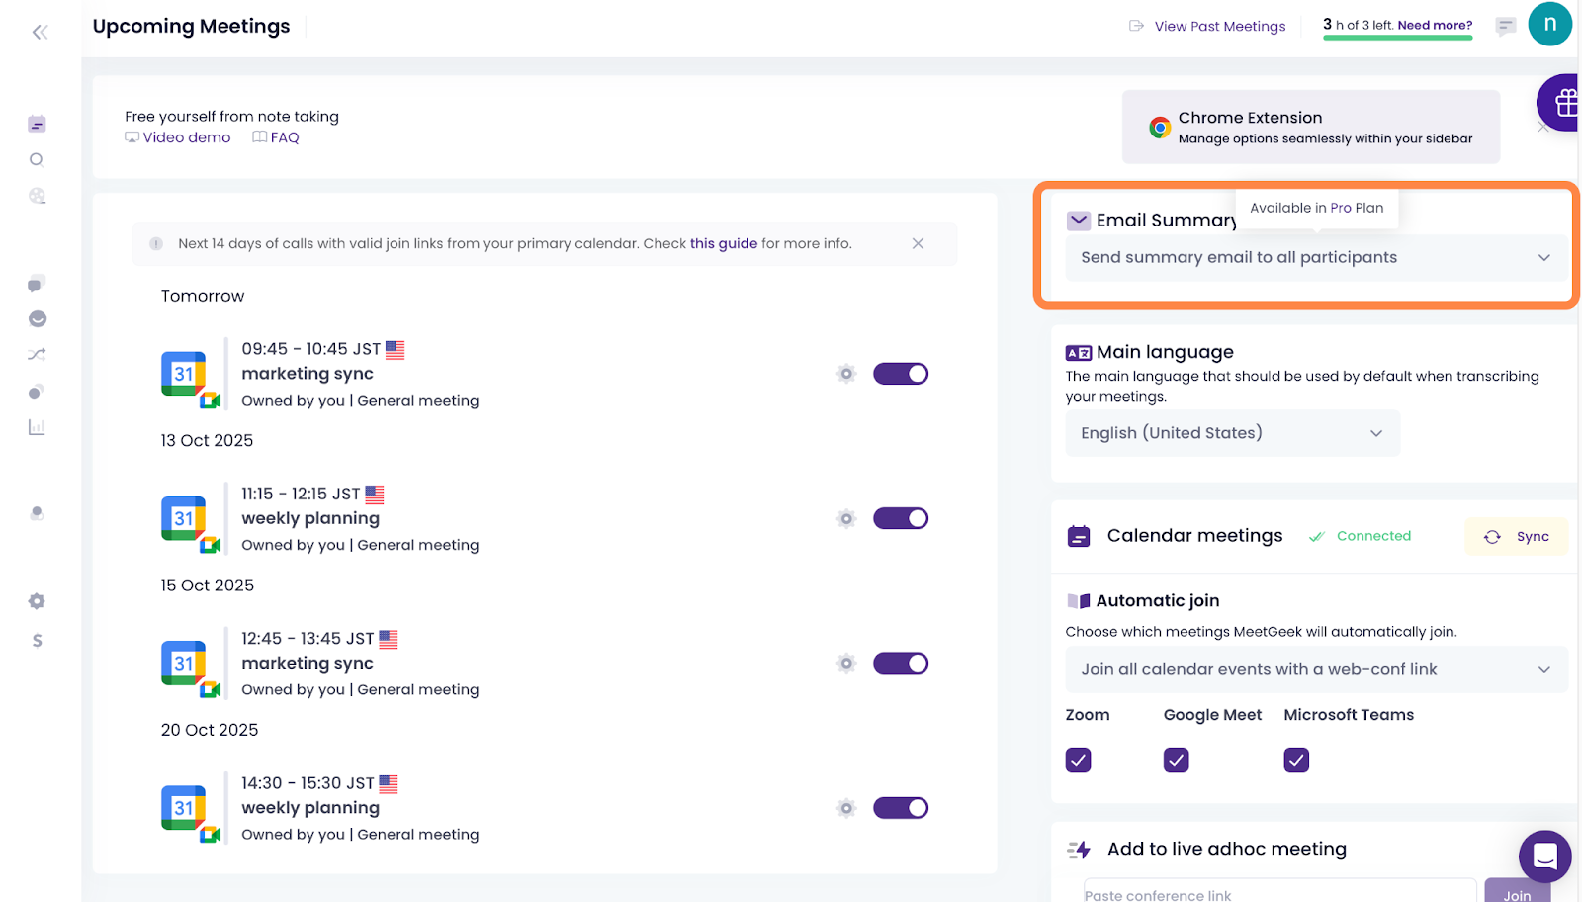The width and height of the screenshot is (1582, 902).
Task: Uncheck the Microsoft Teams checkbox
Action: [1296, 760]
